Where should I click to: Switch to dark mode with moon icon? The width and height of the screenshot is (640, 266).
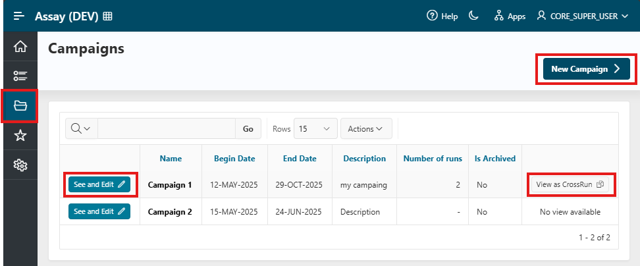tap(473, 16)
